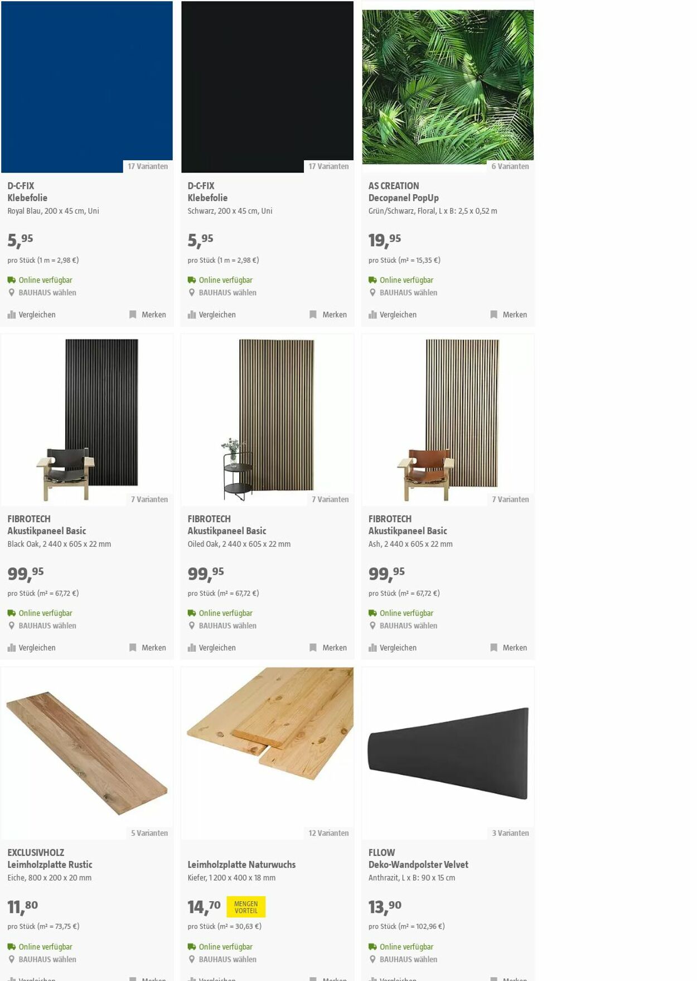Click truck icon under Leimholzplatte Rustic
This screenshot has height=981, width=697.
click(x=11, y=946)
